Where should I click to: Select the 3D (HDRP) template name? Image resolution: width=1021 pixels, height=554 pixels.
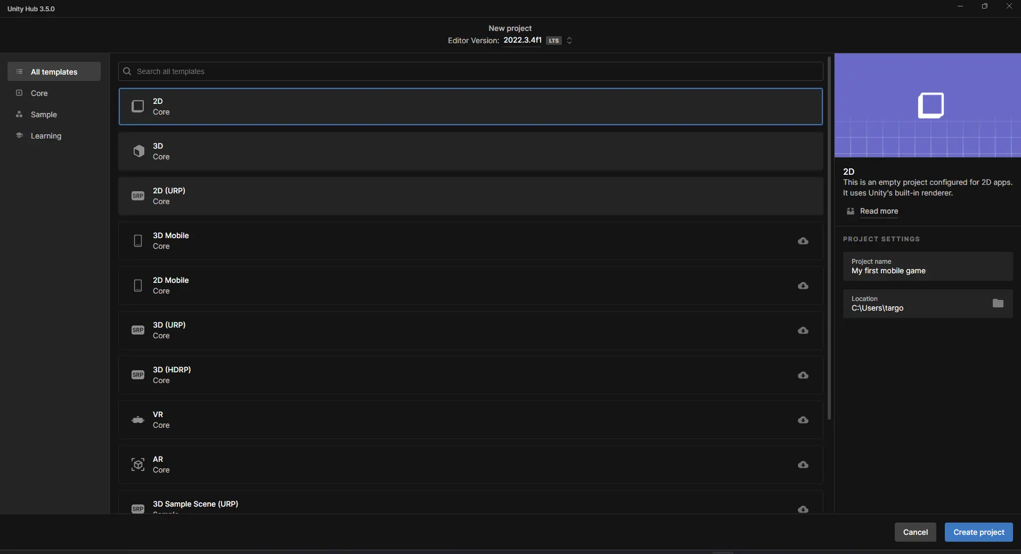point(171,370)
